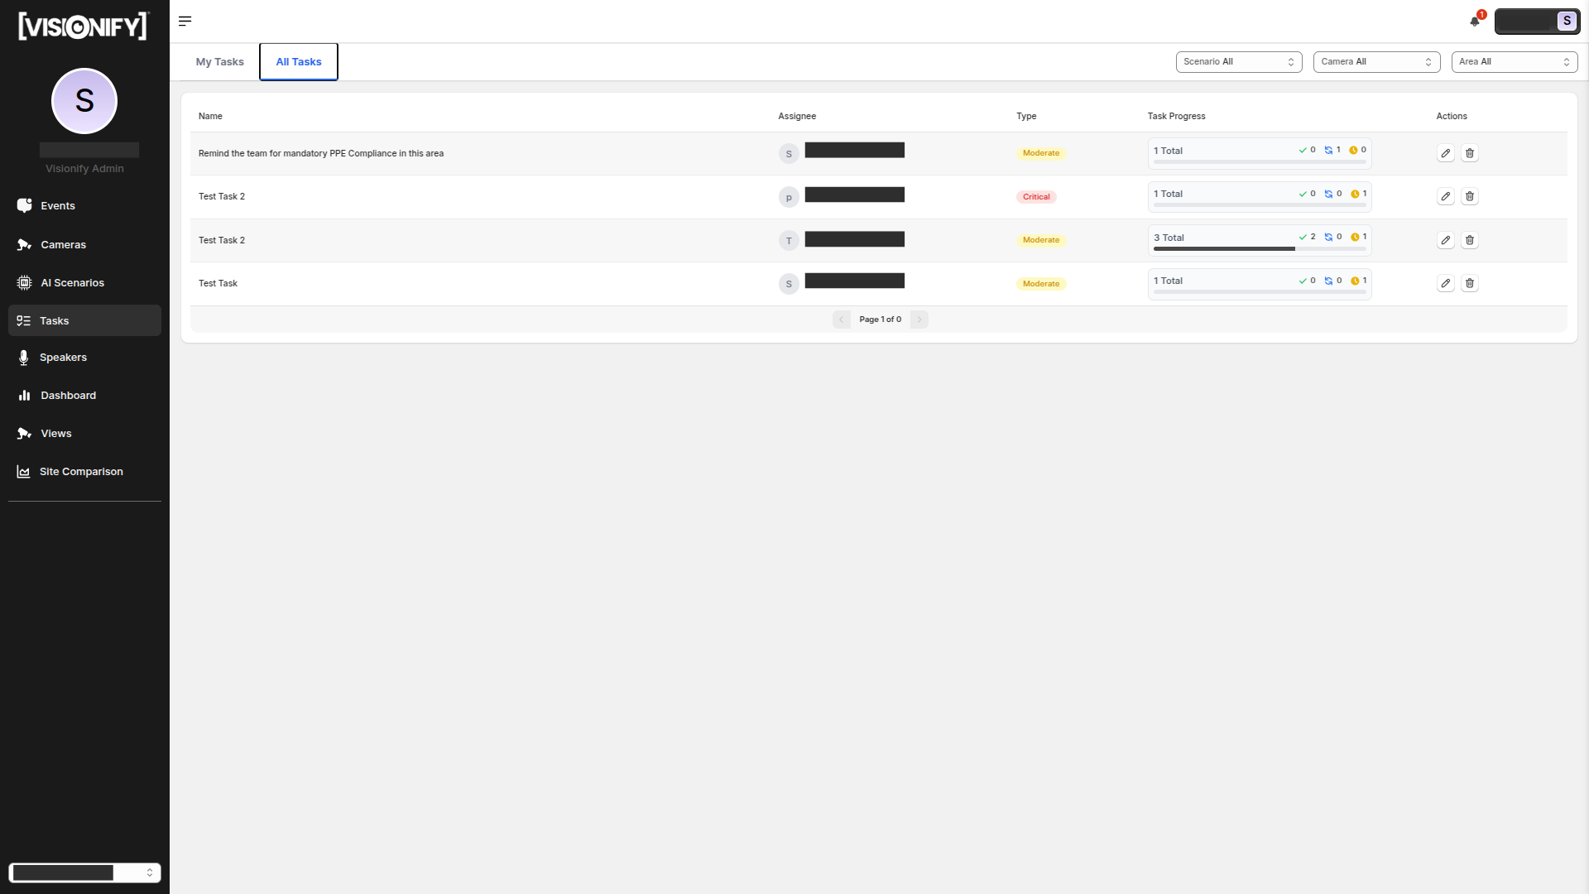The height and width of the screenshot is (894, 1589).
Task: Delete the Critical Test Task 2
Action: click(x=1470, y=197)
